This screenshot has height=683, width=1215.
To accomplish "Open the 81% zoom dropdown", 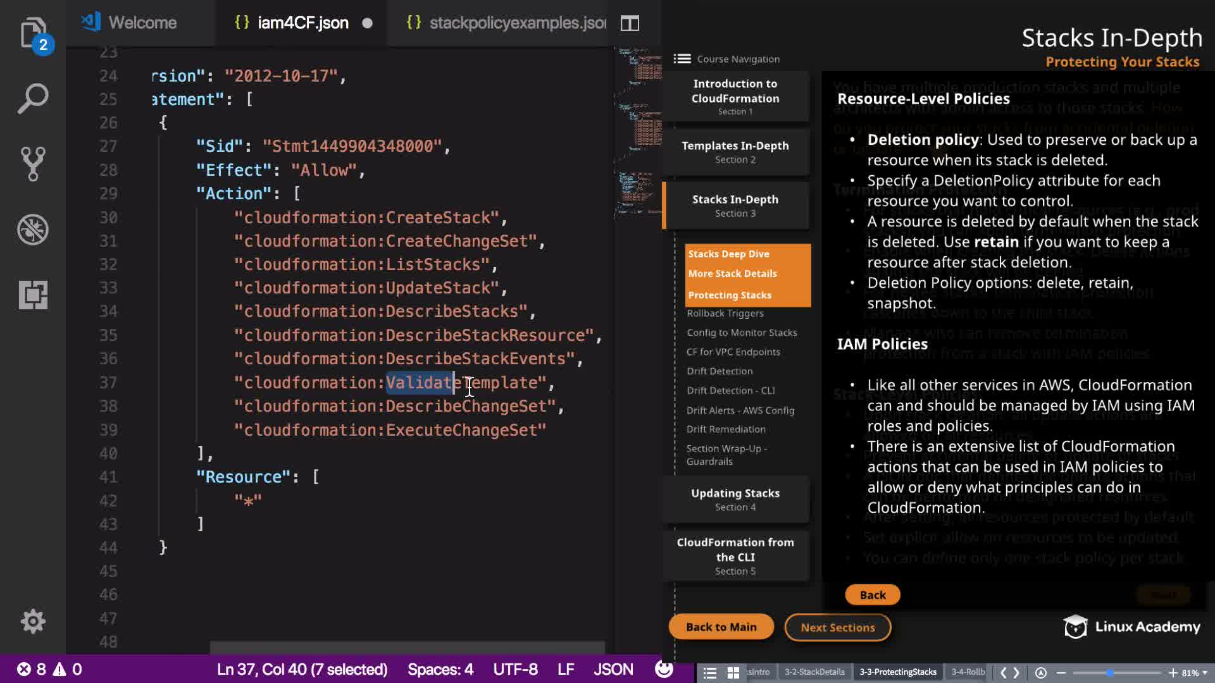I will click(x=1195, y=672).
